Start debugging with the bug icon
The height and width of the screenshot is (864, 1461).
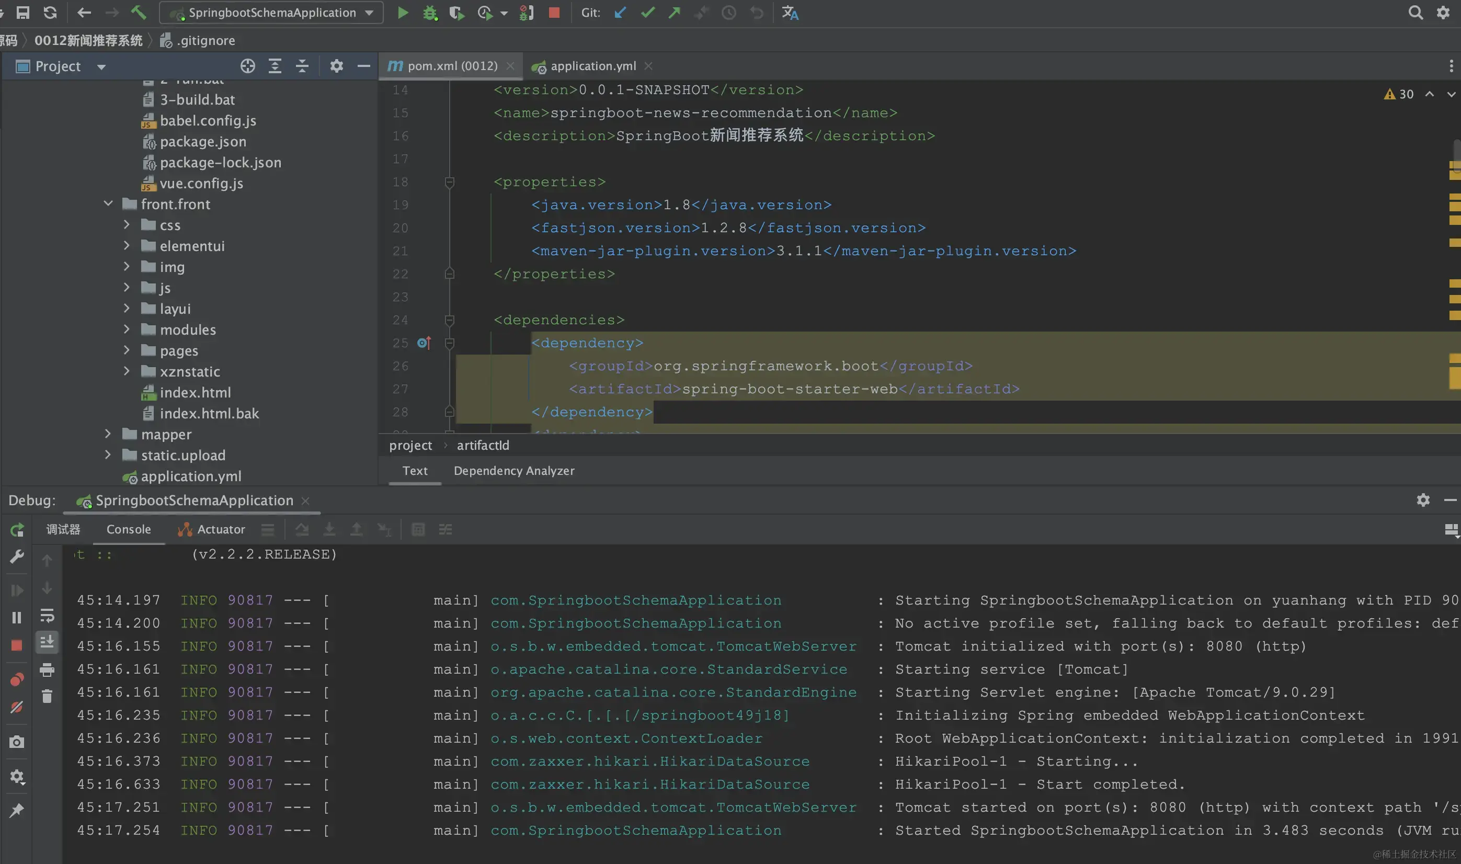pyautogui.click(x=430, y=13)
